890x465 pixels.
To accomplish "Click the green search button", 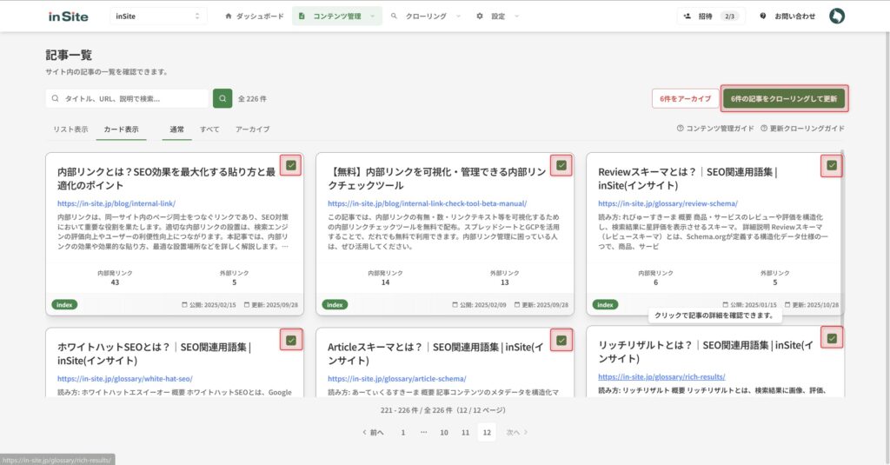I will point(222,98).
